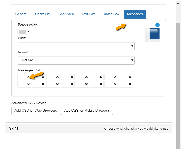This screenshot has height=149, width=186.
Task: Open the Width dropdown
Action: (76, 46)
